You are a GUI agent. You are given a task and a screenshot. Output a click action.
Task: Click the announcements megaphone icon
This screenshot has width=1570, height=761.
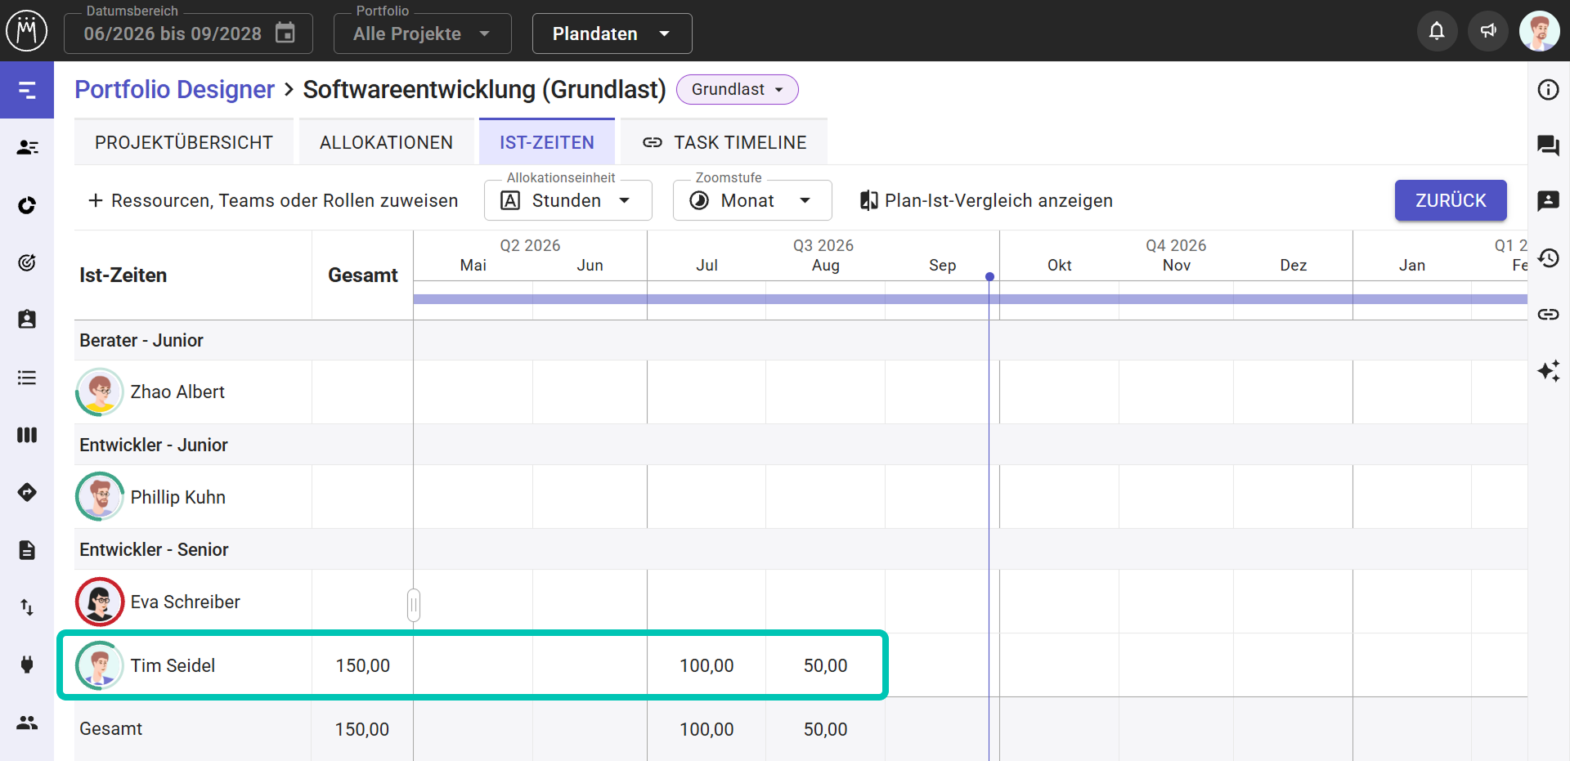(x=1488, y=31)
